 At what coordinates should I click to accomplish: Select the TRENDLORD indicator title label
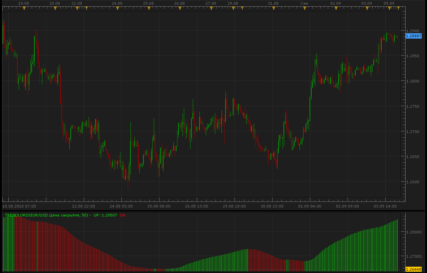click(x=46, y=215)
